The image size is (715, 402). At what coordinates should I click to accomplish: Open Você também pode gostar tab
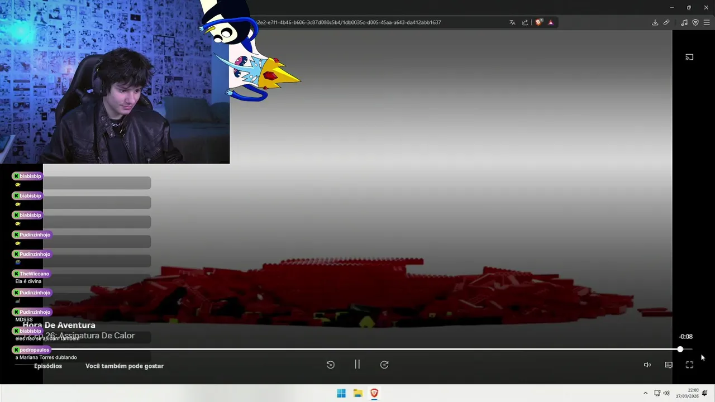point(125,366)
